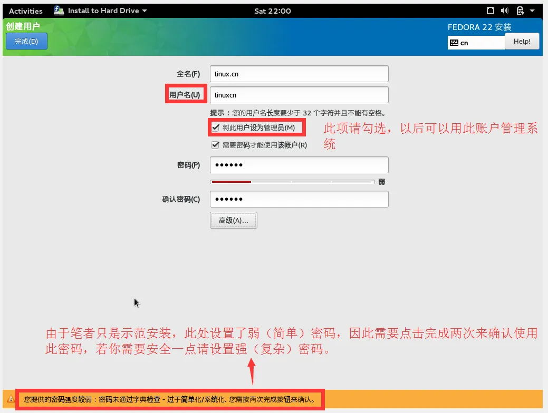548x413 pixels.
Task: Click the cn keyboard layout indicator
Action: pos(476,43)
